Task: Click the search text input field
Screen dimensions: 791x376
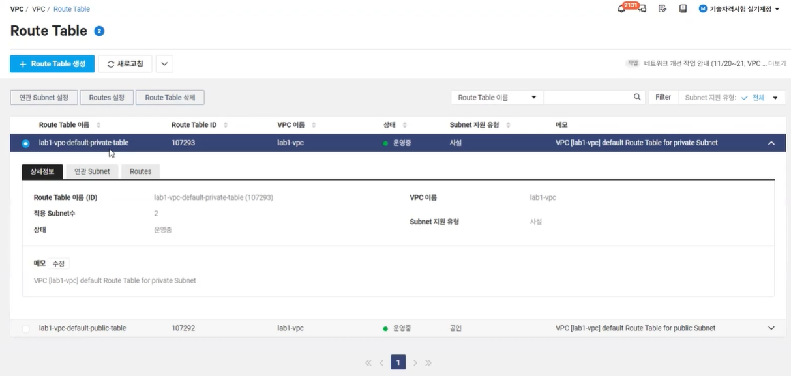Action: [588, 97]
